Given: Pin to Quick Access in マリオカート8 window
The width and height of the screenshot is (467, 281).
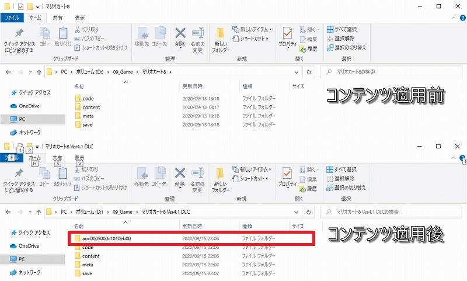Looking at the screenshot, I should click(19, 40).
